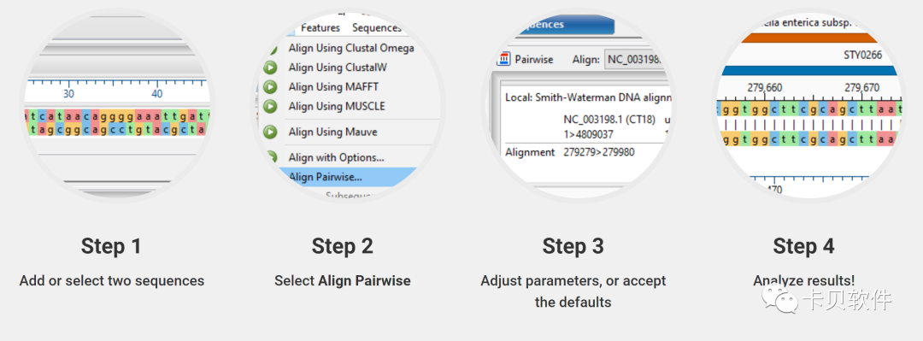The image size is (923, 341).
Task: Click the green icon beside Align Using Mauve
Action: (x=269, y=132)
